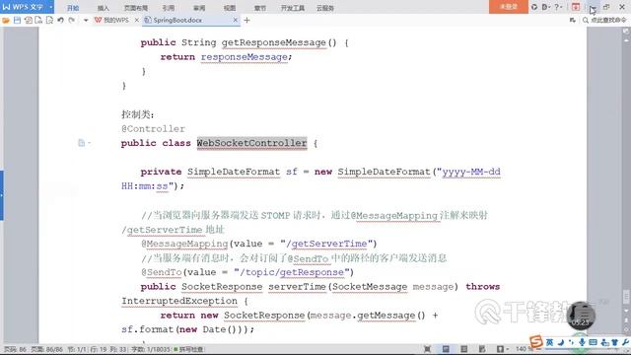Click the 页面 86/86 status indicator
The image size is (631, 355).
click(47, 349)
